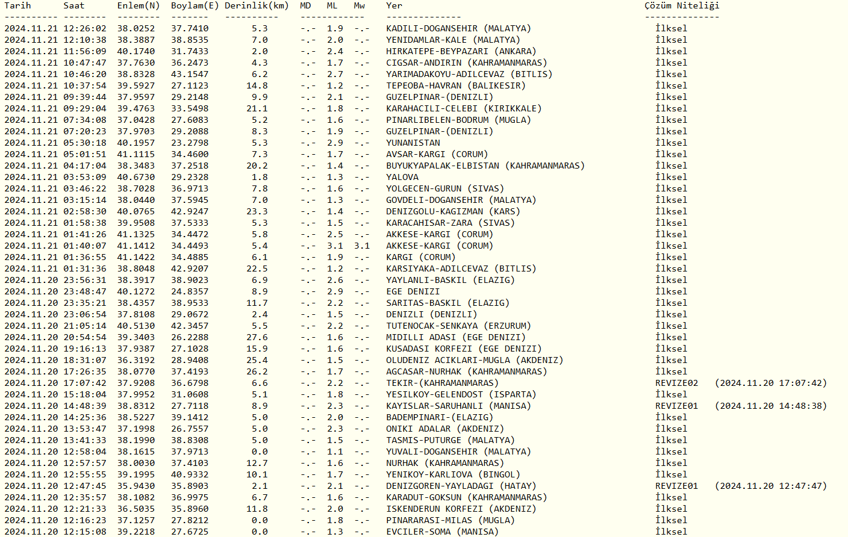Screen dimensions: 848x537
Task: Click AVSAR-KARGI (CORUM) location
Action: click(437, 154)
